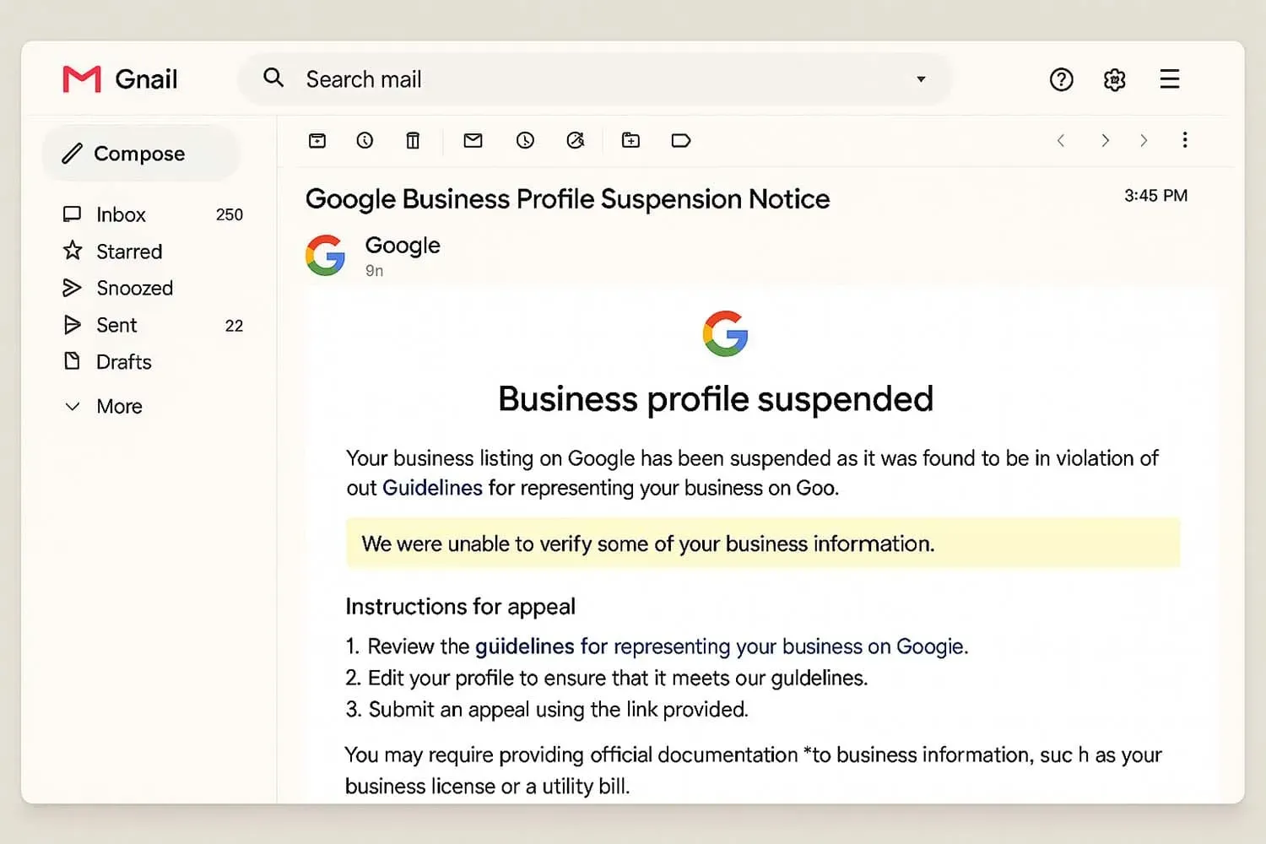The image size is (1266, 844).
Task: Archive the suspension notice email
Action: click(x=317, y=140)
